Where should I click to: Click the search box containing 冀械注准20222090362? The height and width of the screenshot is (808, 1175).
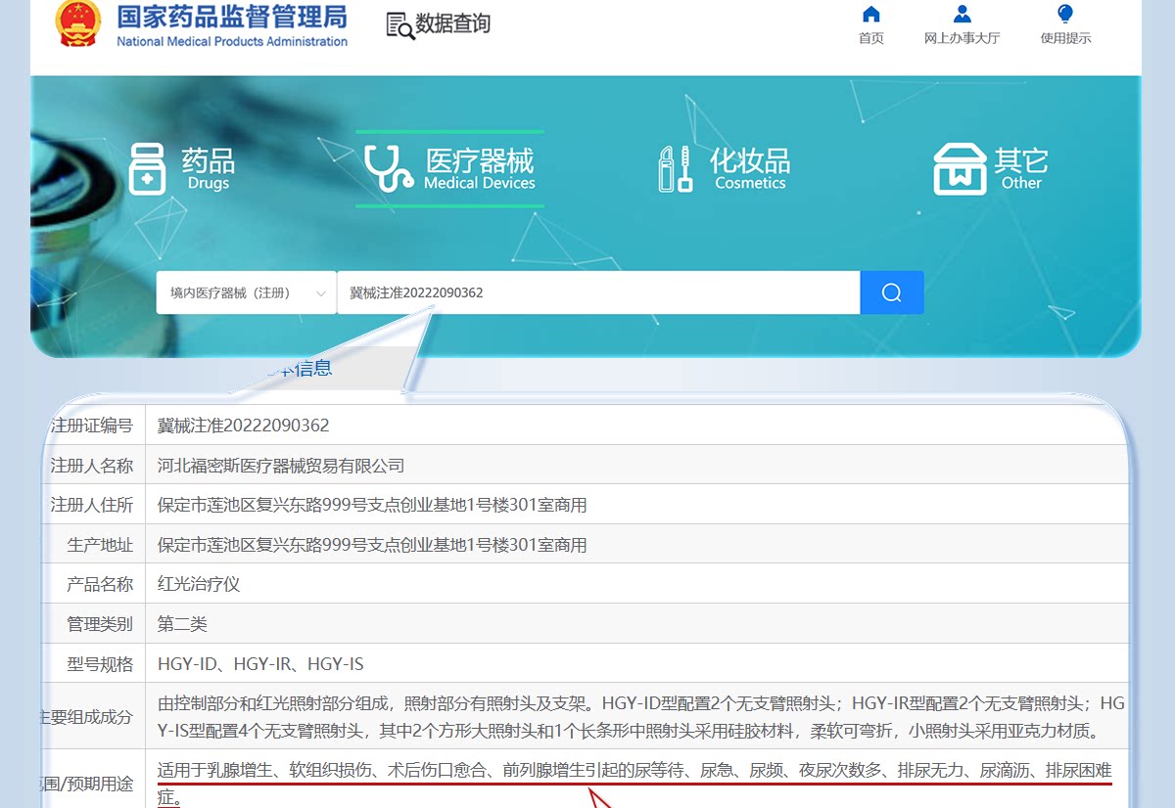click(x=598, y=292)
